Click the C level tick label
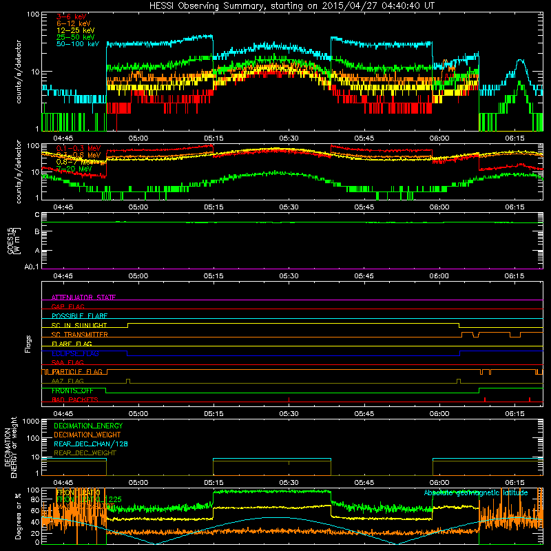551x551 pixels. [x=37, y=215]
